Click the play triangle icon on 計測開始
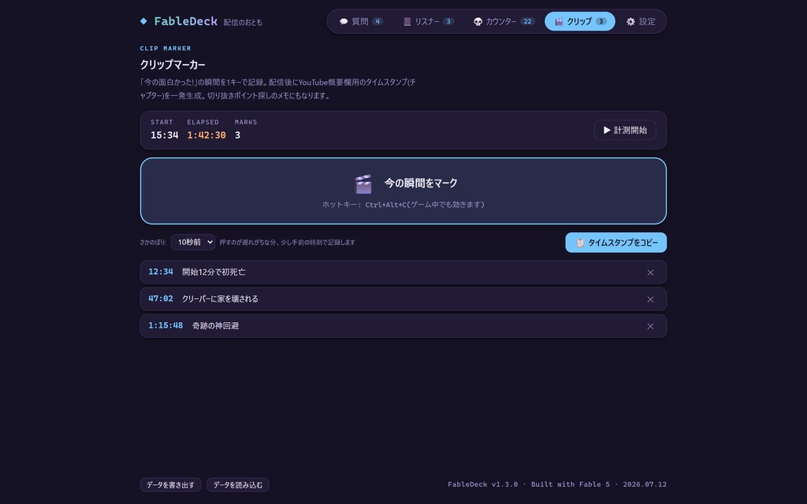 coord(607,130)
